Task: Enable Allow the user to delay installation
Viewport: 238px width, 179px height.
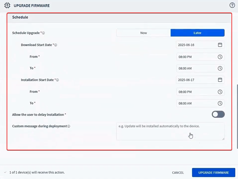Action: (x=218, y=114)
